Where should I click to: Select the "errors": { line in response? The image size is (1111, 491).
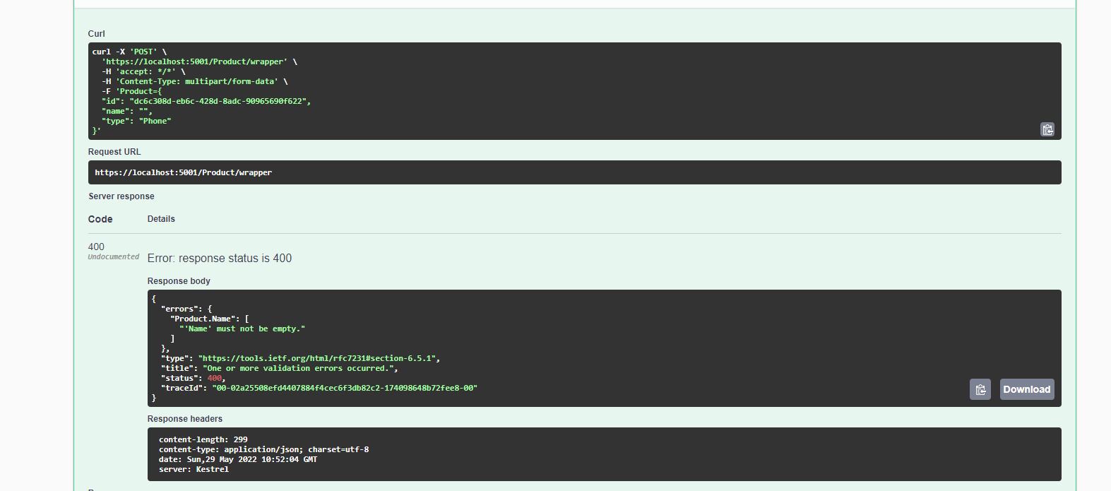pyautogui.click(x=186, y=309)
